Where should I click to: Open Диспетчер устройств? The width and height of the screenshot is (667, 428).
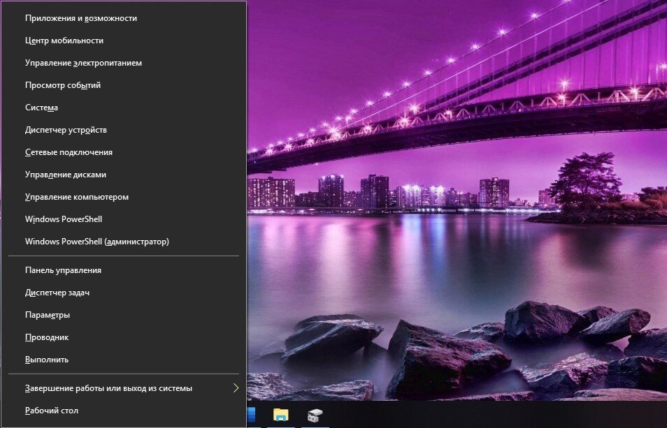[x=123, y=130]
